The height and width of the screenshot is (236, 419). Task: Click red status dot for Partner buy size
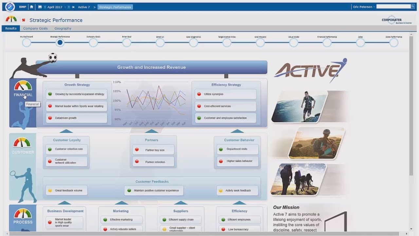(137, 150)
